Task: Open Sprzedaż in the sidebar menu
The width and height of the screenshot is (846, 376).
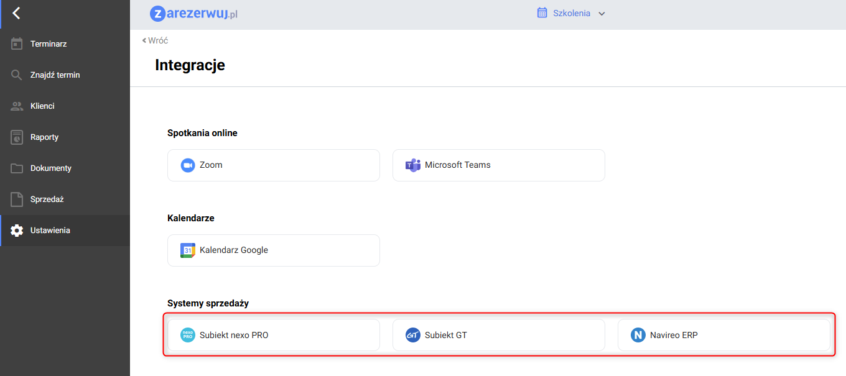Action: point(47,199)
